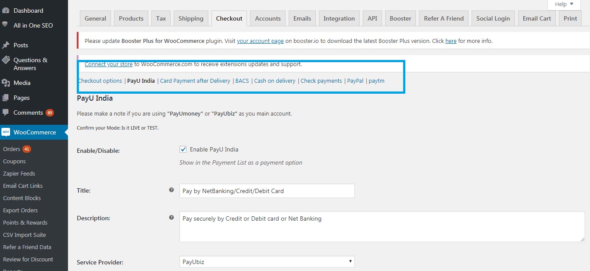Switch to the General tab
This screenshot has width=590, height=271.
coord(96,18)
